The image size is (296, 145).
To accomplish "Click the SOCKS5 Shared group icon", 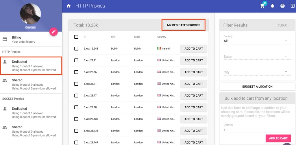I will [x=5, y=127].
